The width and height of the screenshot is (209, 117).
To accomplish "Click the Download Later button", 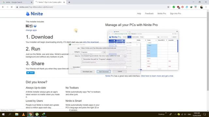I will click(x=88, y=71).
